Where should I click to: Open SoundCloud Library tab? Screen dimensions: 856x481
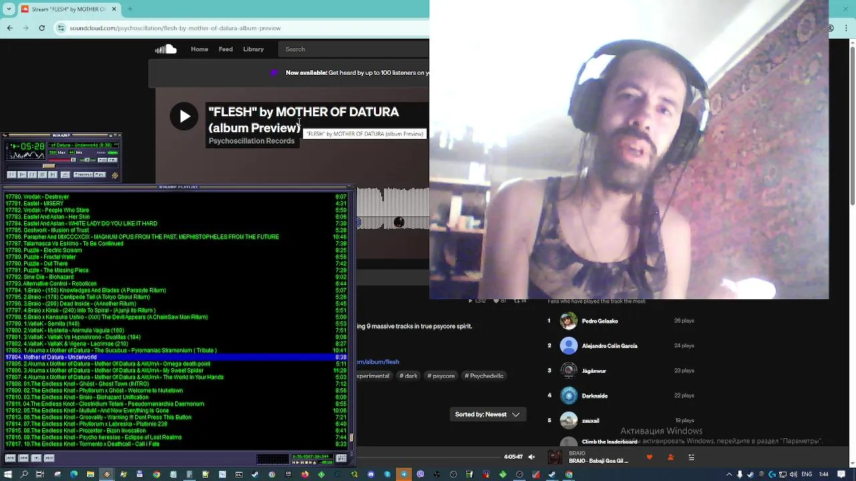click(253, 49)
